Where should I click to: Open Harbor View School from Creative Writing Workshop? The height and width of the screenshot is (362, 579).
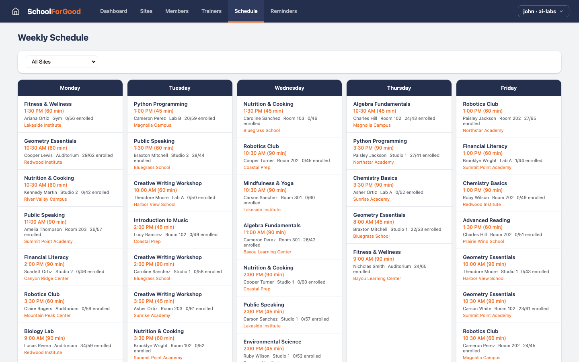tap(154, 204)
